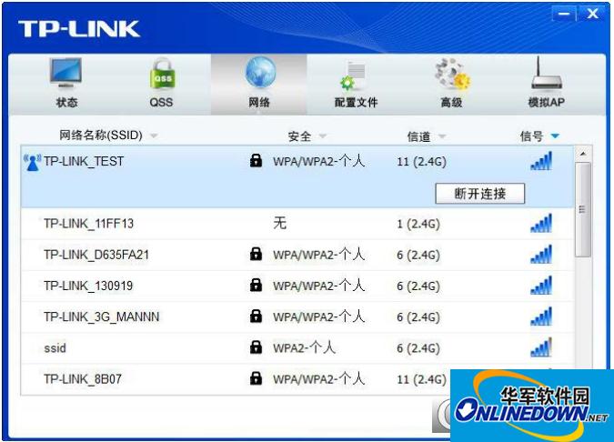Select the TP-LINK_TEST network name
The width and height of the screenshot is (614, 442).
84,161
